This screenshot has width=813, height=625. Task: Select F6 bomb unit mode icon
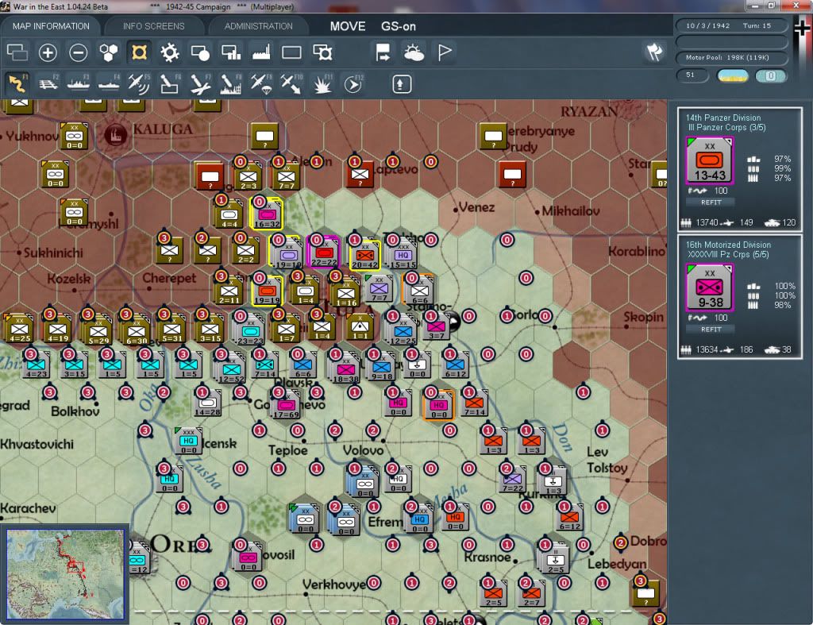point(170,83)
